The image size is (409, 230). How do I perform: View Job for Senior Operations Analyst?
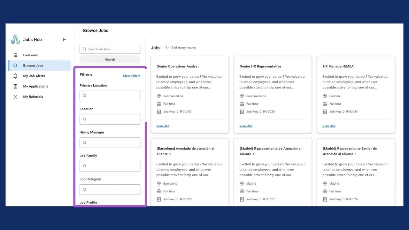click(163, 126)
